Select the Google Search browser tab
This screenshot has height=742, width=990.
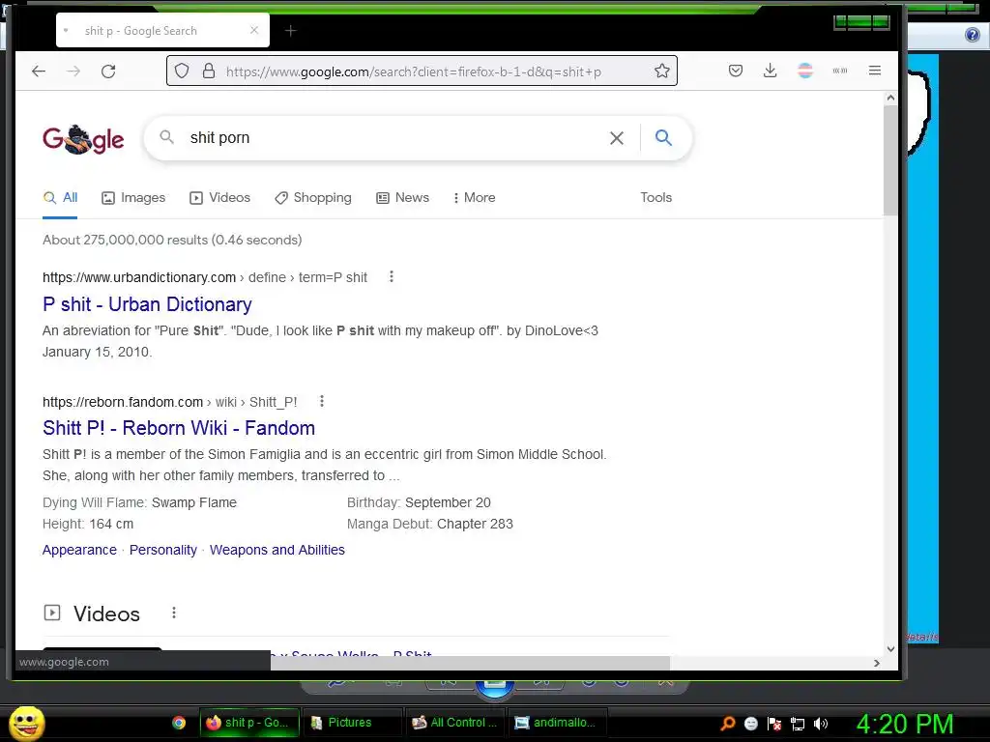[x=162, y=30]
